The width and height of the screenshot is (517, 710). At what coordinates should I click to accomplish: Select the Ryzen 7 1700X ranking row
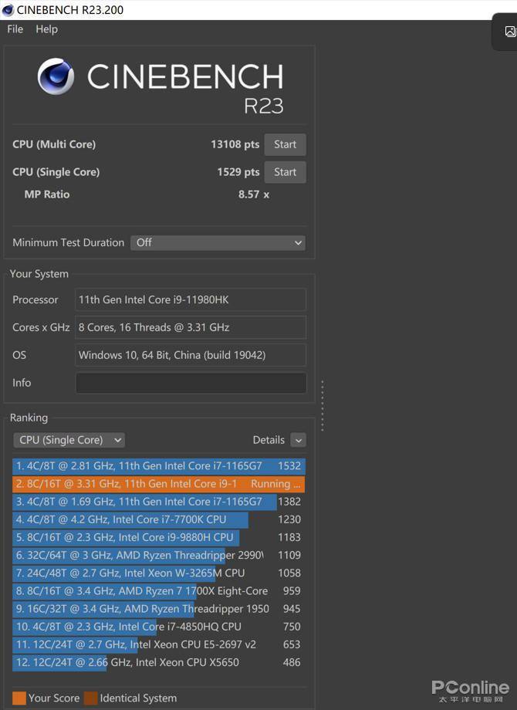tap(159, 591)
